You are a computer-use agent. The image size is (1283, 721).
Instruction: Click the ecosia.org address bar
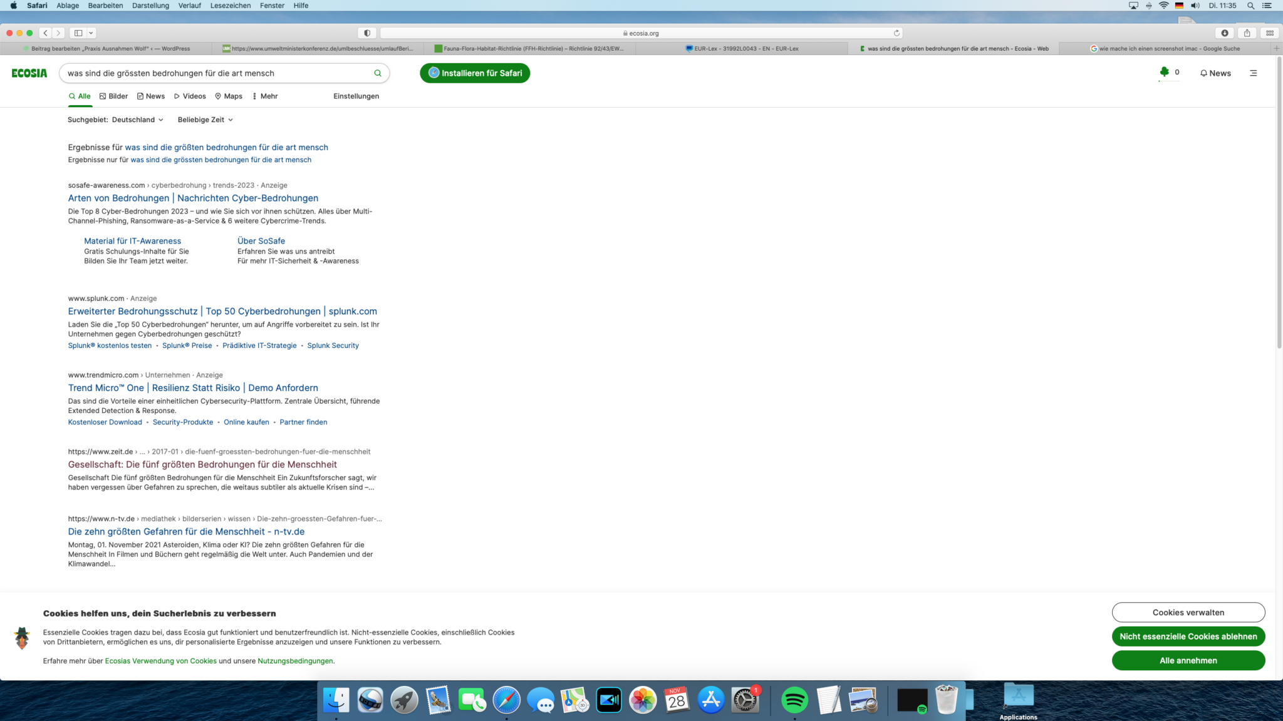coord(640,33)
